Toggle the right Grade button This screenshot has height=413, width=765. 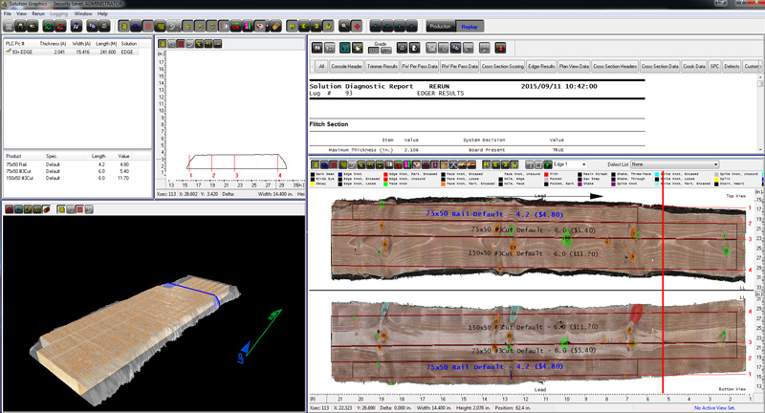click(x=386, y=51)
